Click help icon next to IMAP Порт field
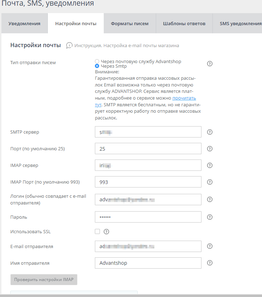This screenshot has width=262, height=297. pos(210,182)
